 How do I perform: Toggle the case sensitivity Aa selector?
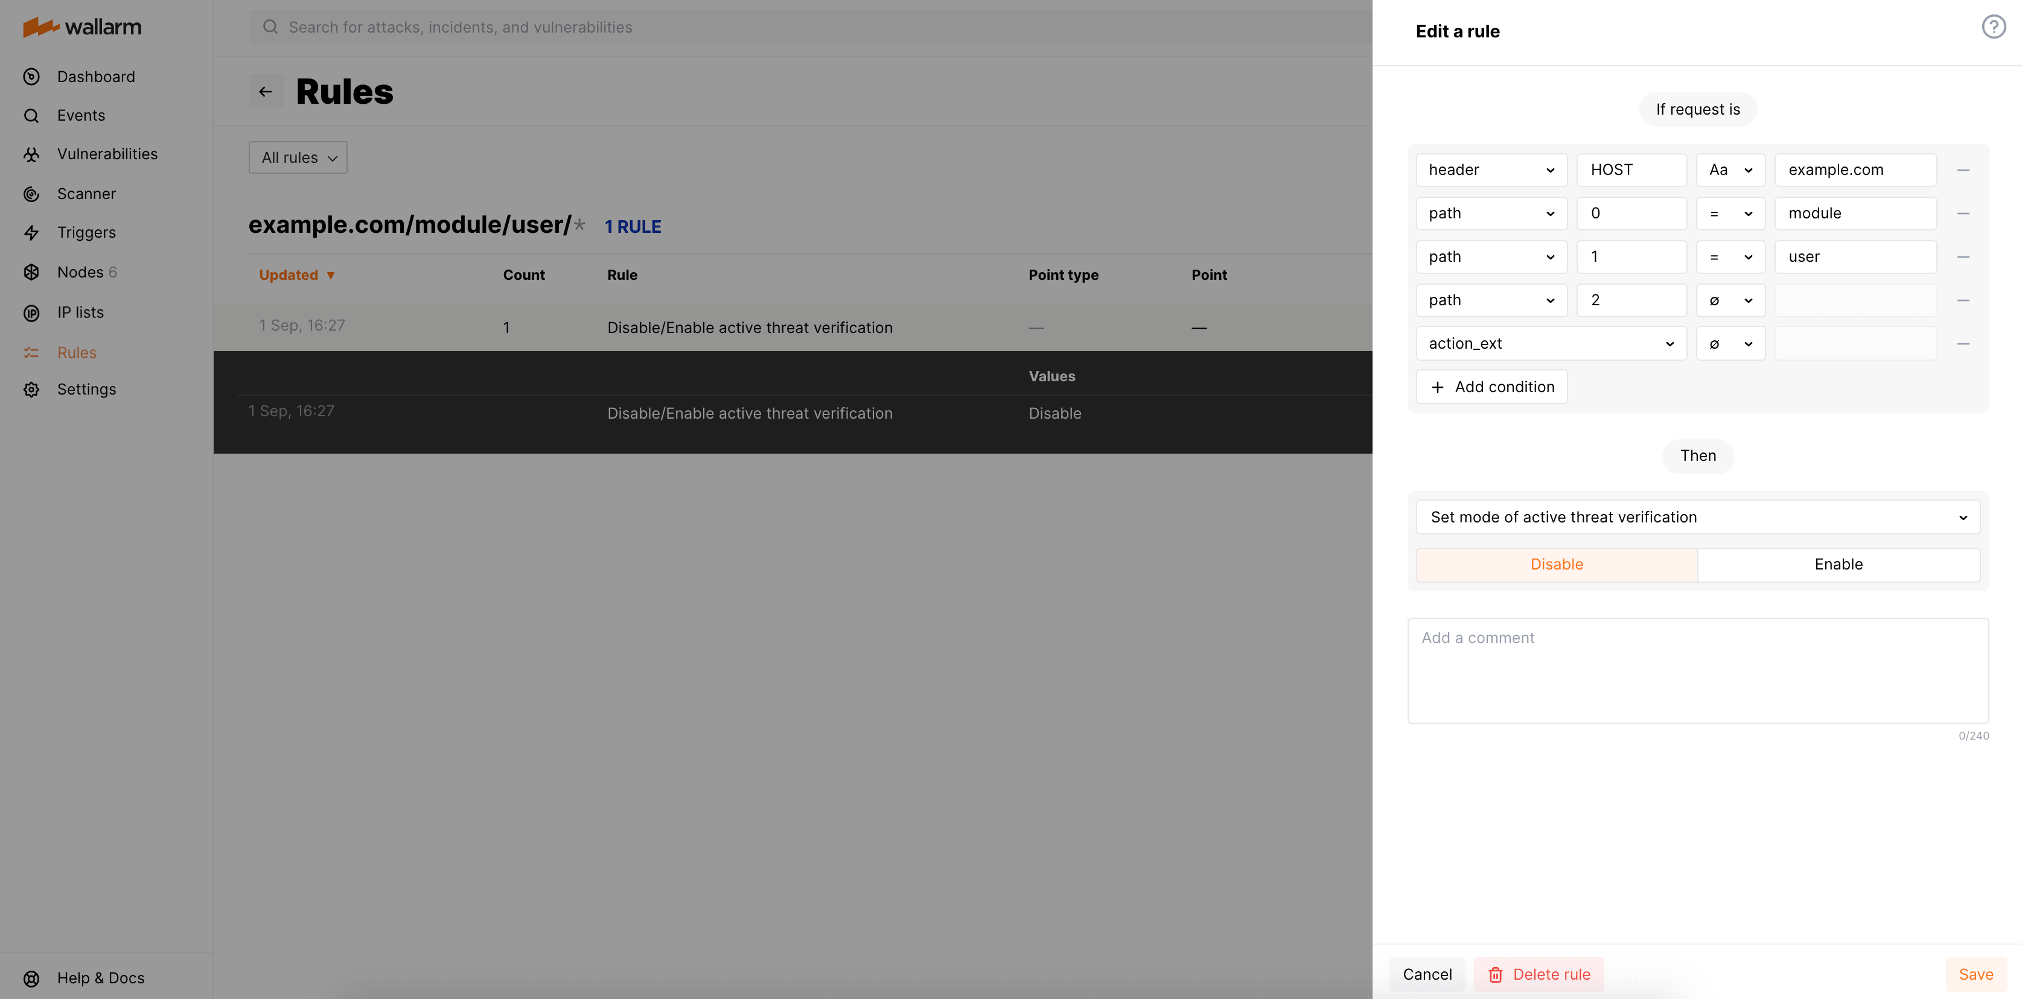(x=1730, y=170)
